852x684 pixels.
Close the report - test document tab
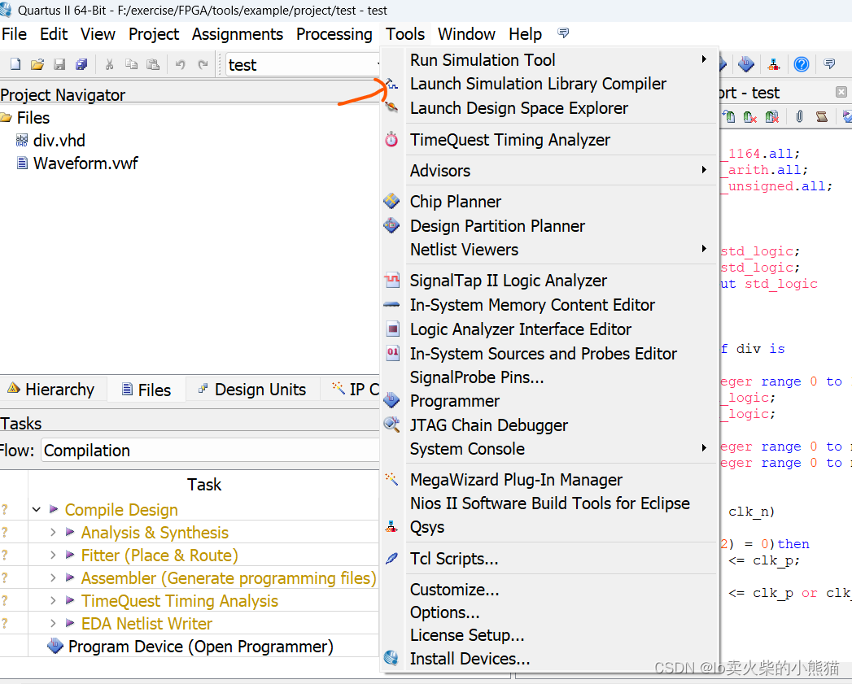[841, 93]
